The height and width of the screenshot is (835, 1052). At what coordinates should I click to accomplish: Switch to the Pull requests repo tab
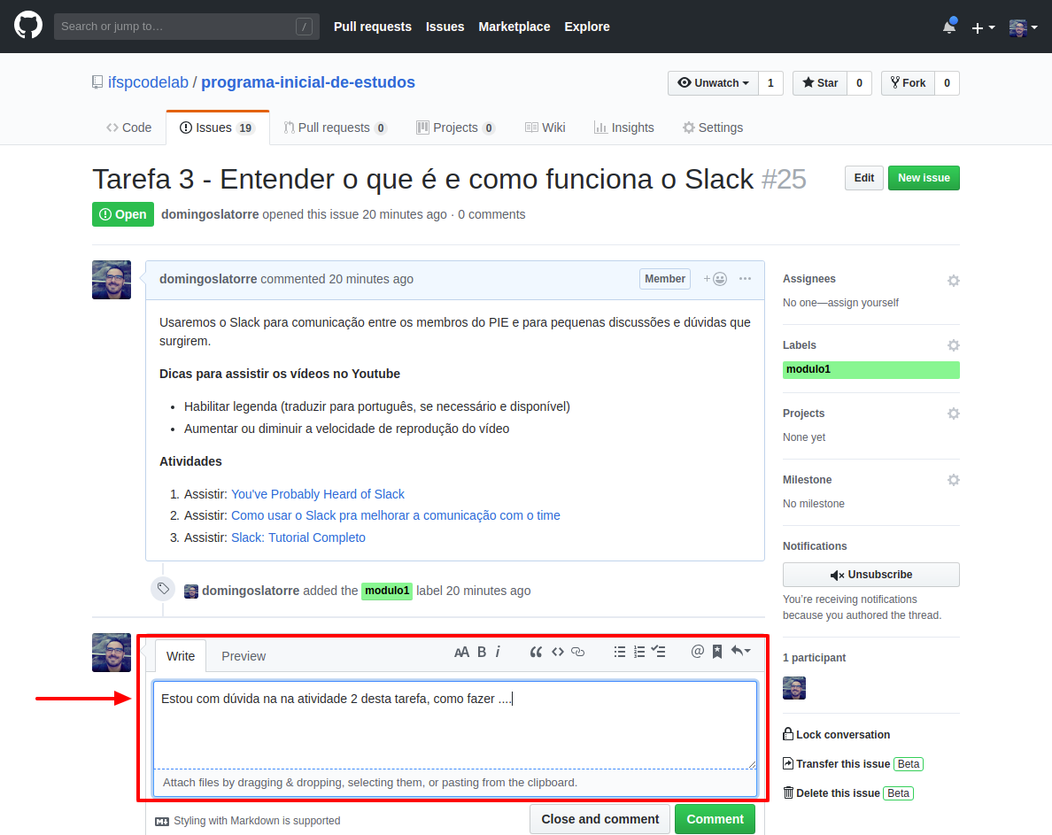pyautogui.click(x=335, y=128)
